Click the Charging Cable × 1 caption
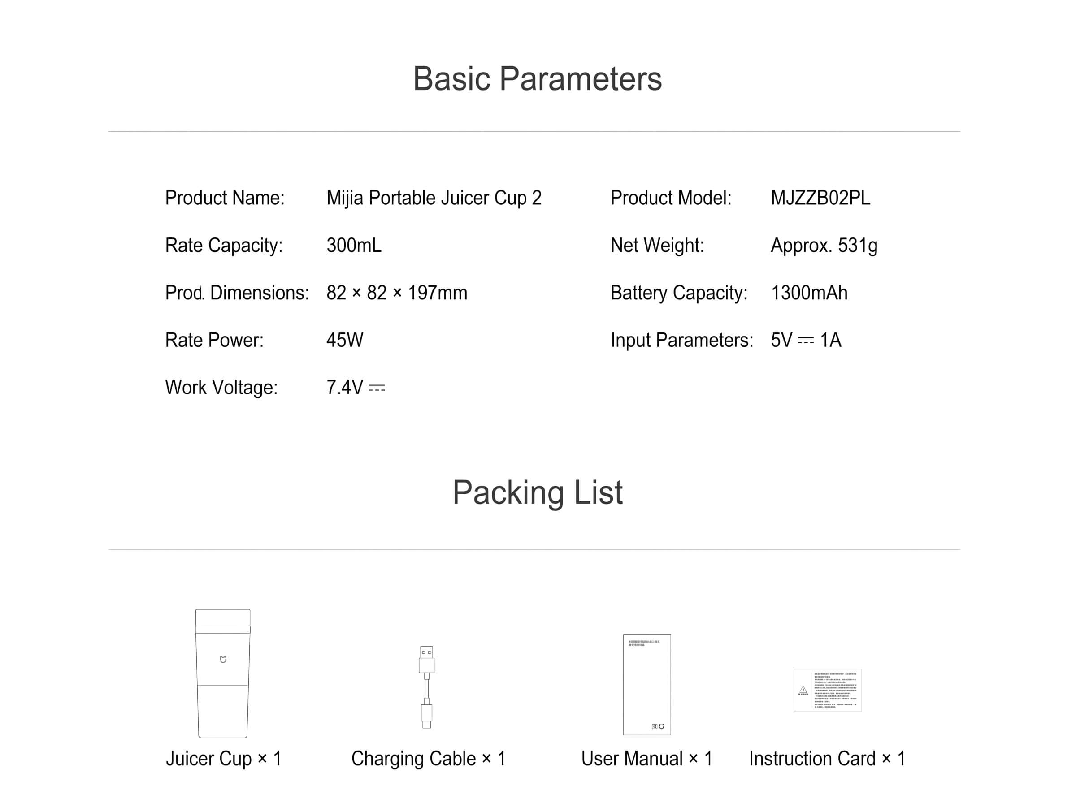This screenshot has height=803, width=1076. pos(428,759)
